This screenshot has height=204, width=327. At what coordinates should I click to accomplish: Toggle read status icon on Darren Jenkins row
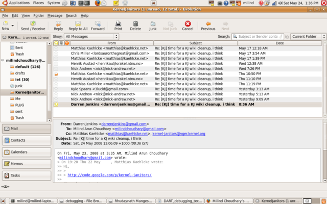[x=56, y=105]
